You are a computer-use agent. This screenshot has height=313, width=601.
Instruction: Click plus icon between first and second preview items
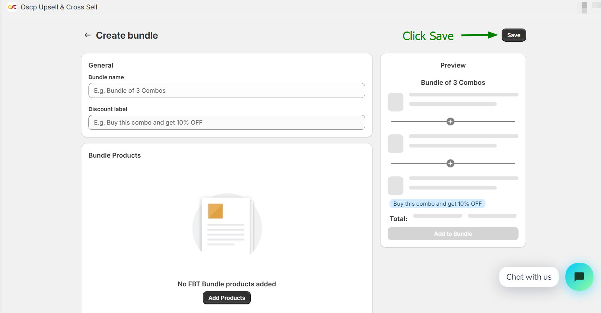click(450, 122)
